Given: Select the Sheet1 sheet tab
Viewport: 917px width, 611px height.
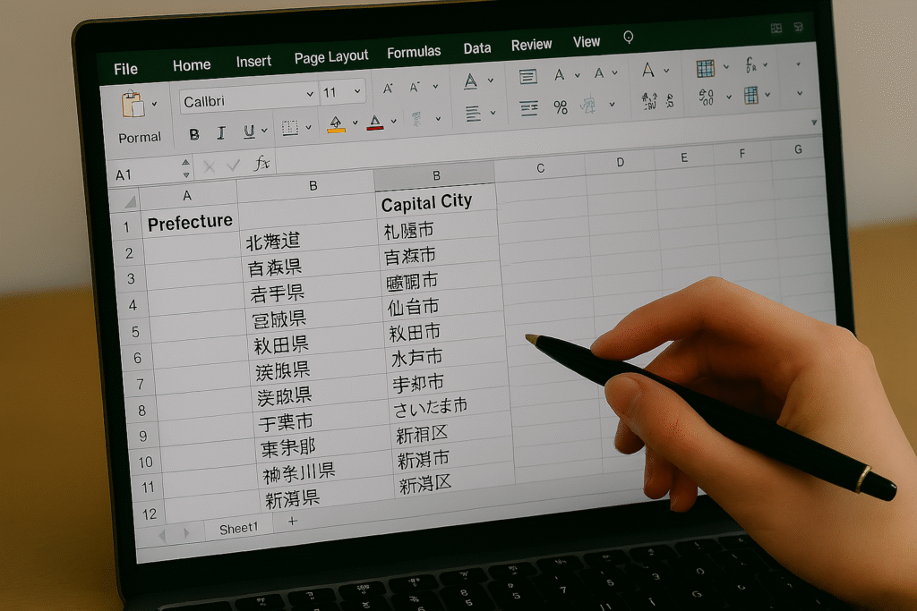Looking at the screenshot, I should [x=238, y=529].
